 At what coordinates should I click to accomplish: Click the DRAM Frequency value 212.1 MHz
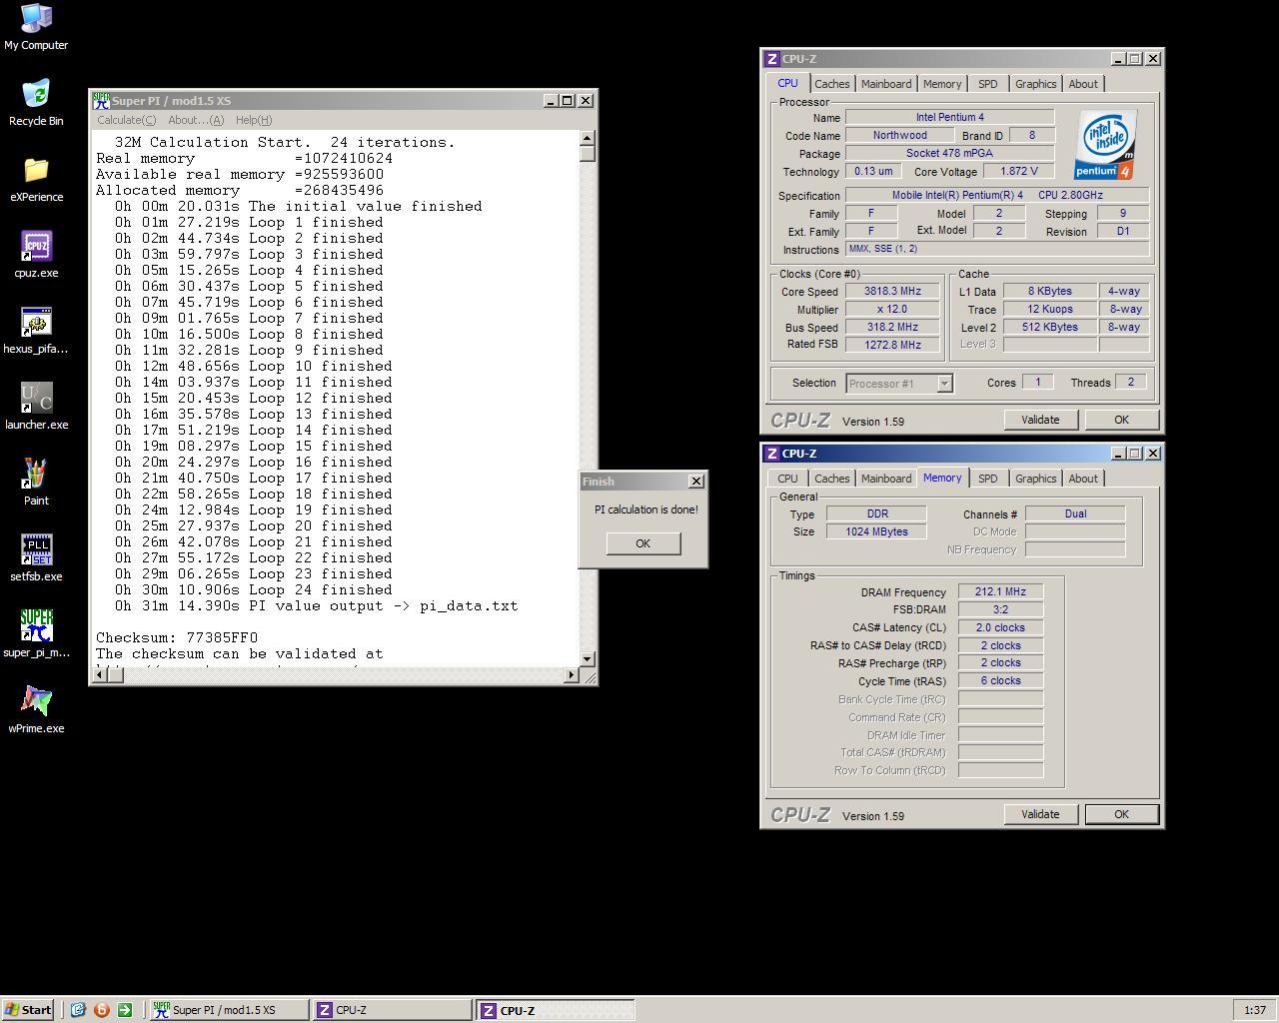coord(1000,592)
